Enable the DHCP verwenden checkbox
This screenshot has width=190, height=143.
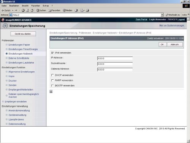pos(52,75)
